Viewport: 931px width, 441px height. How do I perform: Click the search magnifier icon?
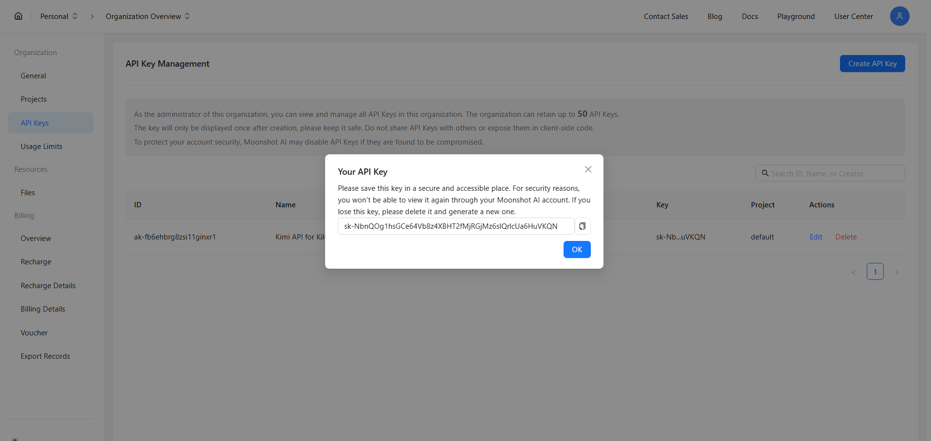point(765,173)
